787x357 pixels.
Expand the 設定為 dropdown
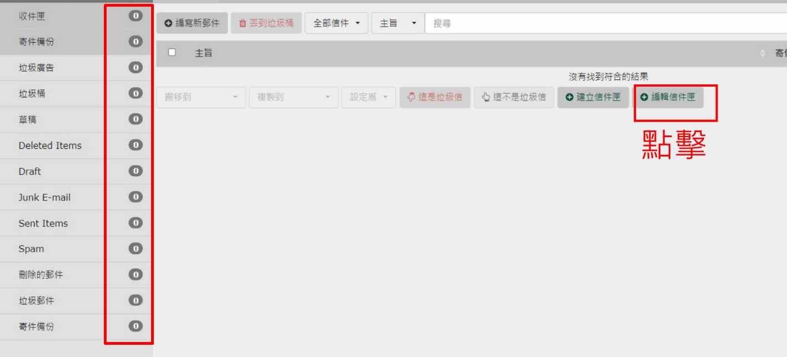pyautogui.click(x=369, y=97)
